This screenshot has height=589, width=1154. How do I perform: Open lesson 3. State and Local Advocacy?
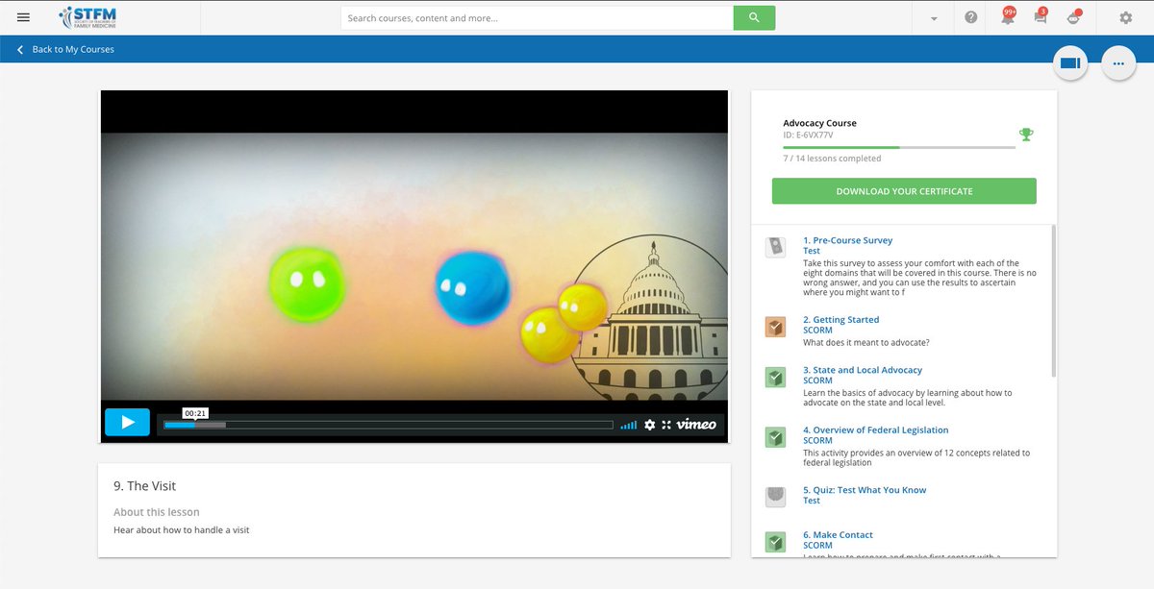pos(863,370)
